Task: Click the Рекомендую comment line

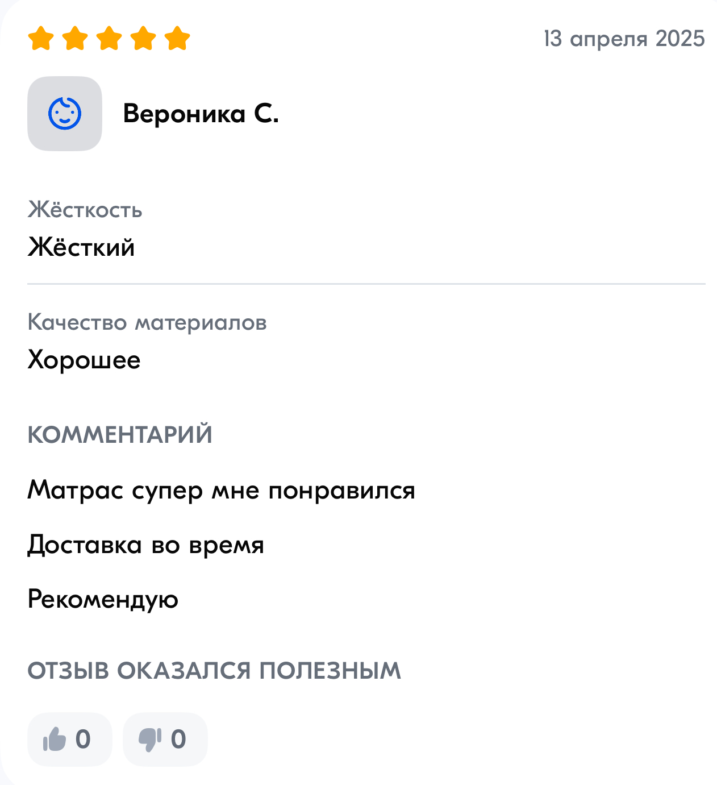Action: pyautogui.click(x=103, y=599)
